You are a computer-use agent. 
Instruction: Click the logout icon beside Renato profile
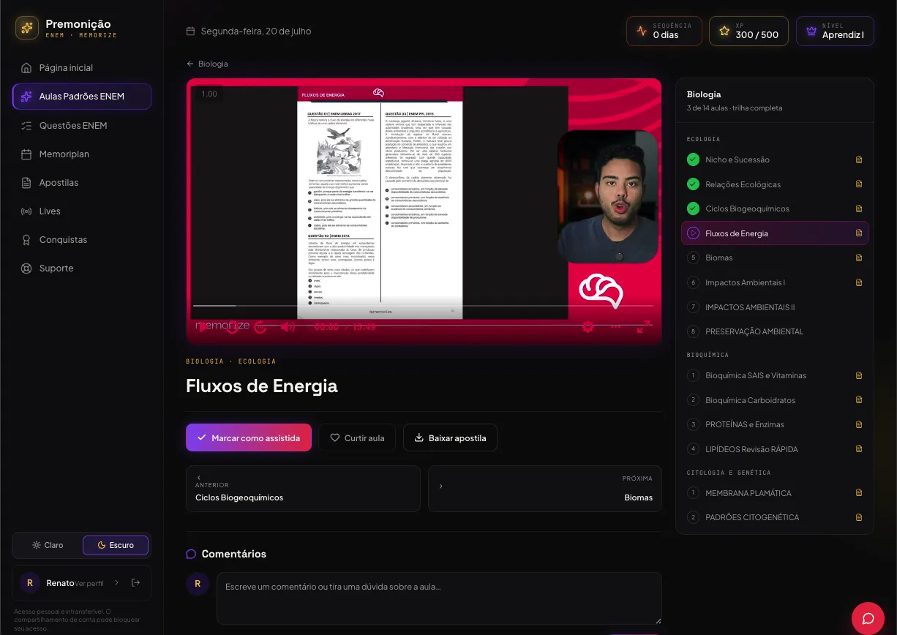135,582
